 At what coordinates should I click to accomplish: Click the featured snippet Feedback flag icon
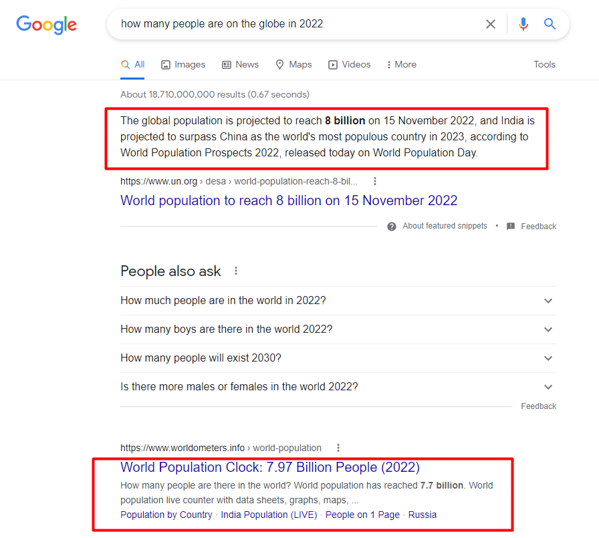[x=510, y=227]
